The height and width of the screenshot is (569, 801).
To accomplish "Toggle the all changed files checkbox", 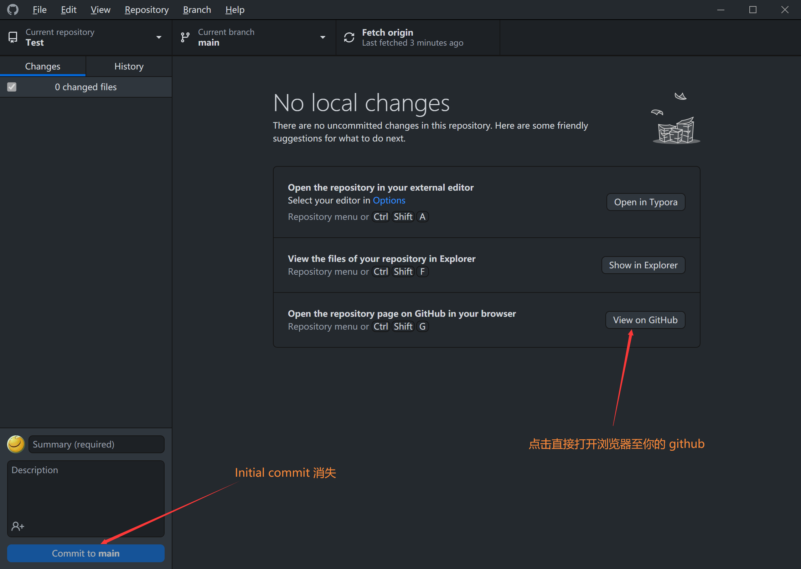I will (12, 87).
